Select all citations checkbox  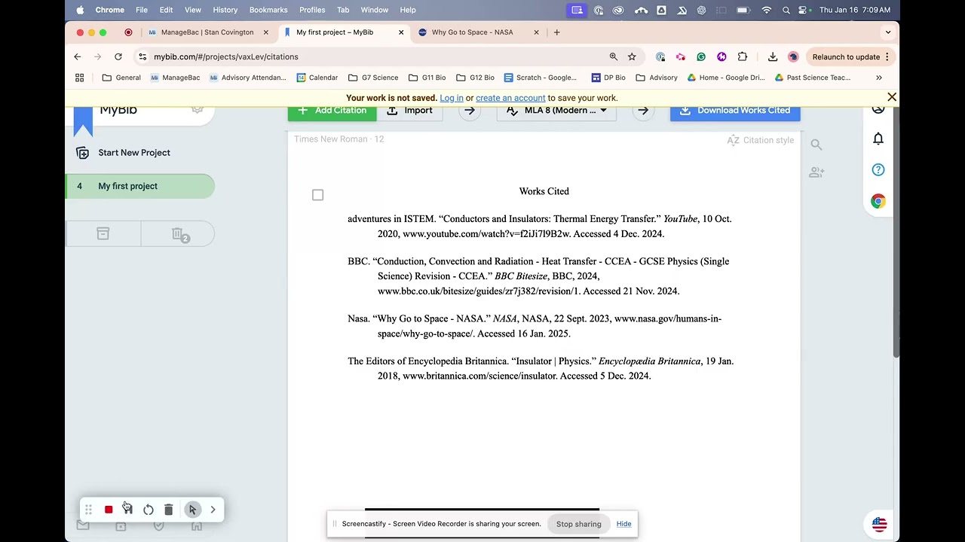click(318, 195)
